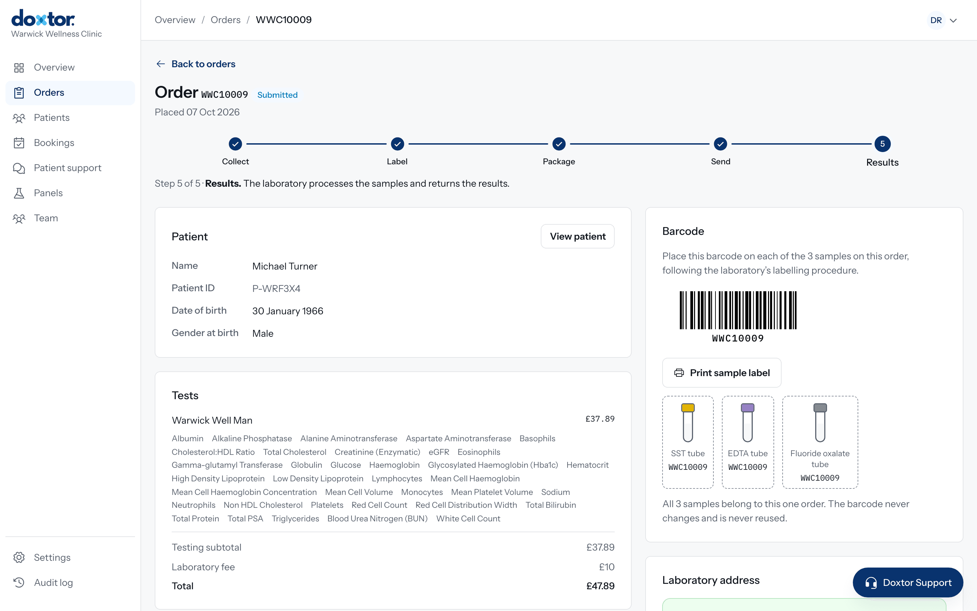The height and width of the screenshot is (611, 977).
Task: Click the Team people icon
Action: 19,218
